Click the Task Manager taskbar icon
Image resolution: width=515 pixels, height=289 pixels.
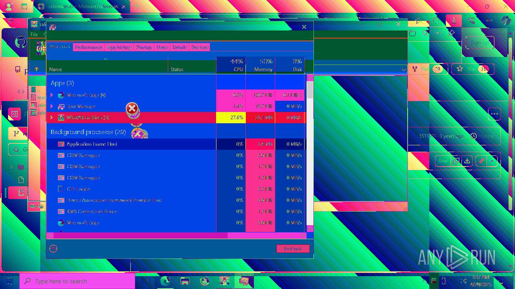click(x=244, y=281)
